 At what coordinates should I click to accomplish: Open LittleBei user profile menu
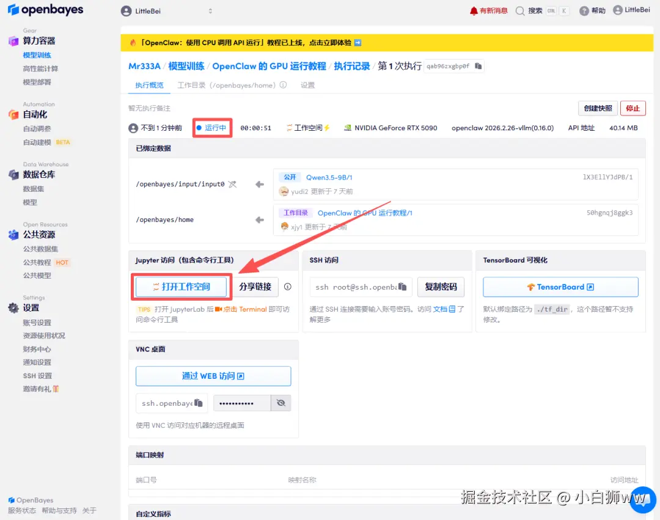point(631,10)
